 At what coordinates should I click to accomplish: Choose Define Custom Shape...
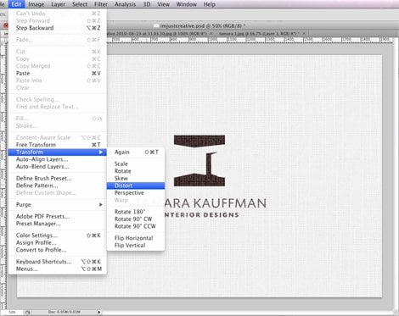(x=58, y=193)
